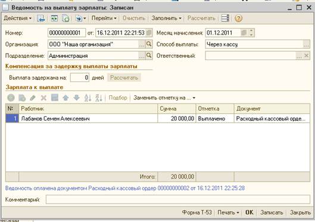Open the Подразделение magnifier lookup icon

pos(149,55)
